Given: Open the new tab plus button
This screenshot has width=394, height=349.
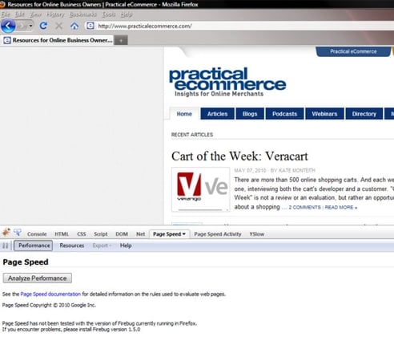Looking at the screenshot, I should (121, 40).
